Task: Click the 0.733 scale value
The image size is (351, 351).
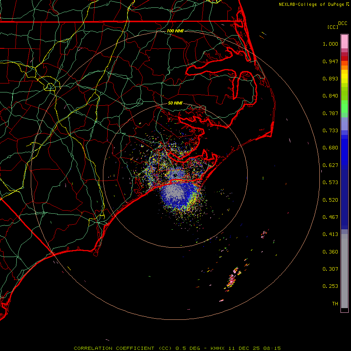Action: pos(330,131)
